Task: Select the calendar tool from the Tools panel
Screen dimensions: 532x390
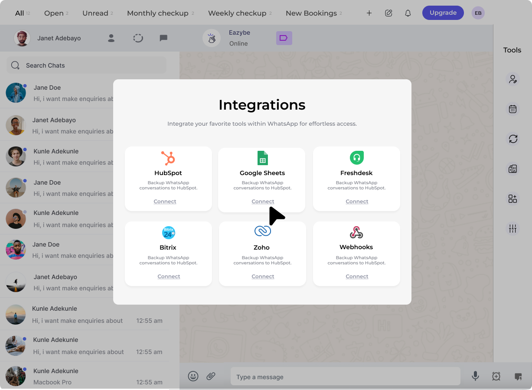Action: coord(512,109)
